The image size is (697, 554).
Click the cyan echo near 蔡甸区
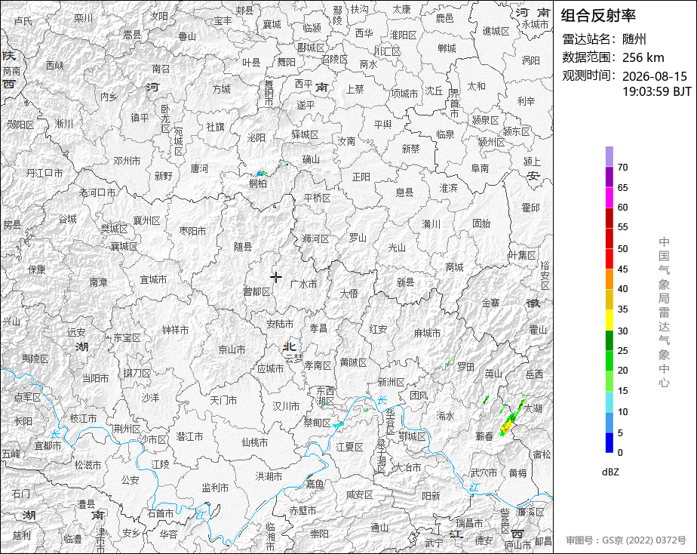click(338, 425)
